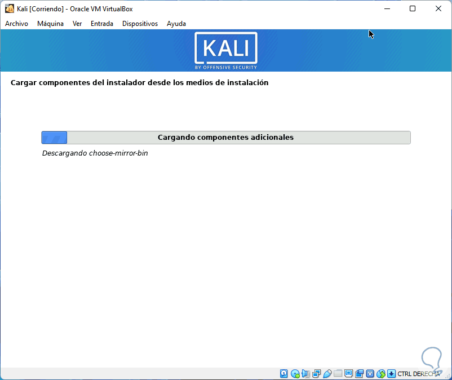Click the audio speaker status icon
This screenshot has height=380, width=452.
(305, 374)
